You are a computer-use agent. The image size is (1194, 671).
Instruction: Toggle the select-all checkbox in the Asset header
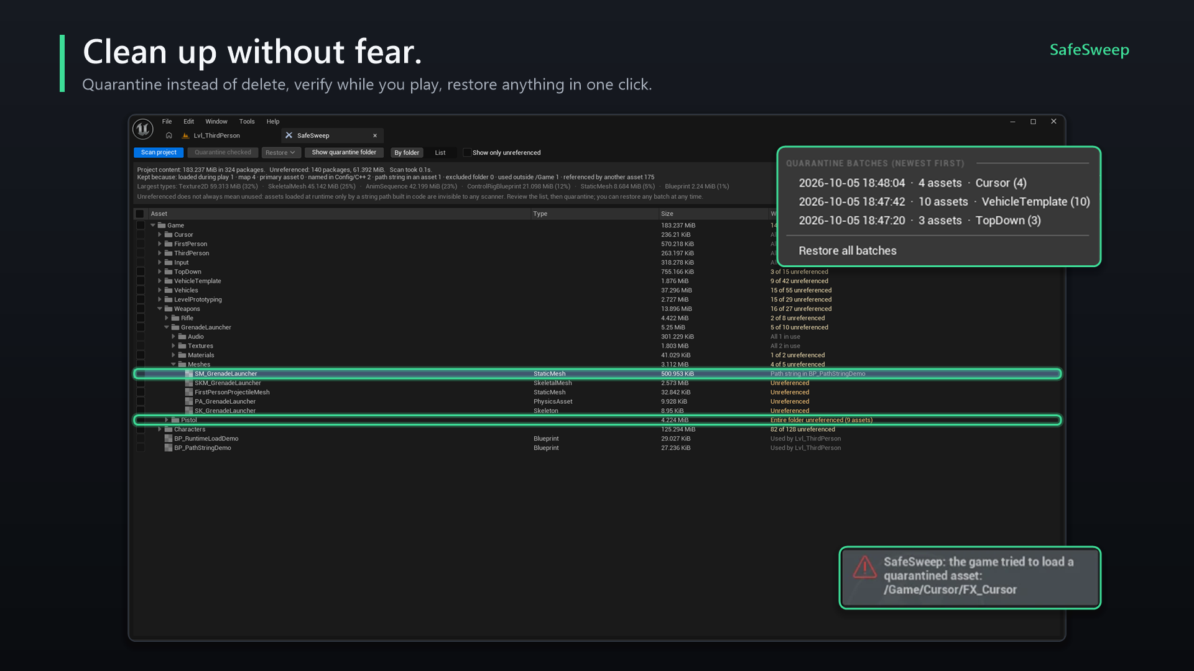coord(140,214)
